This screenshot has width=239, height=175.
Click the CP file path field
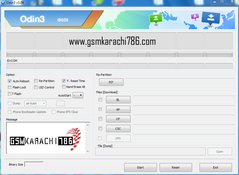(x=184, y=119)
